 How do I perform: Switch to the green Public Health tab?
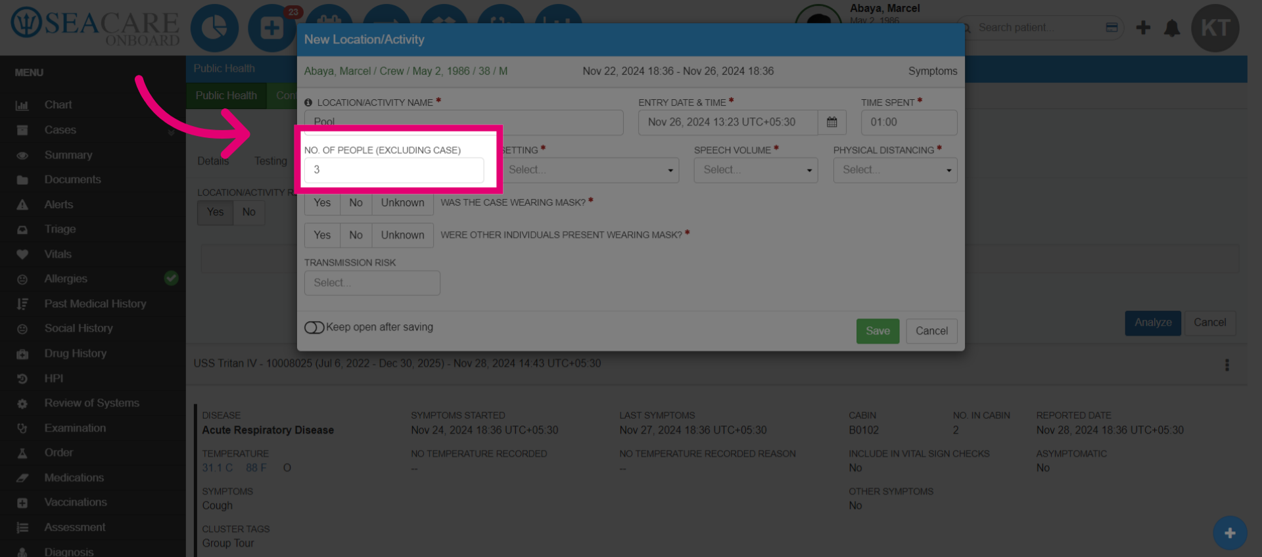[x=226, y=96]
